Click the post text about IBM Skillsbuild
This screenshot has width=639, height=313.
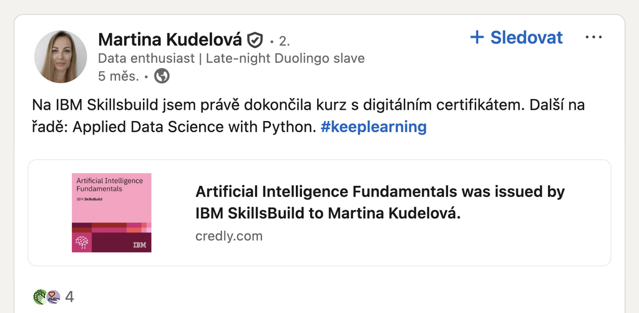pyautogui.click(x=308, y=116)
